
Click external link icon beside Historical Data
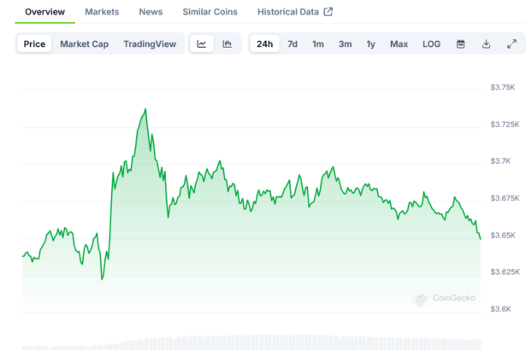coord(328,12)
